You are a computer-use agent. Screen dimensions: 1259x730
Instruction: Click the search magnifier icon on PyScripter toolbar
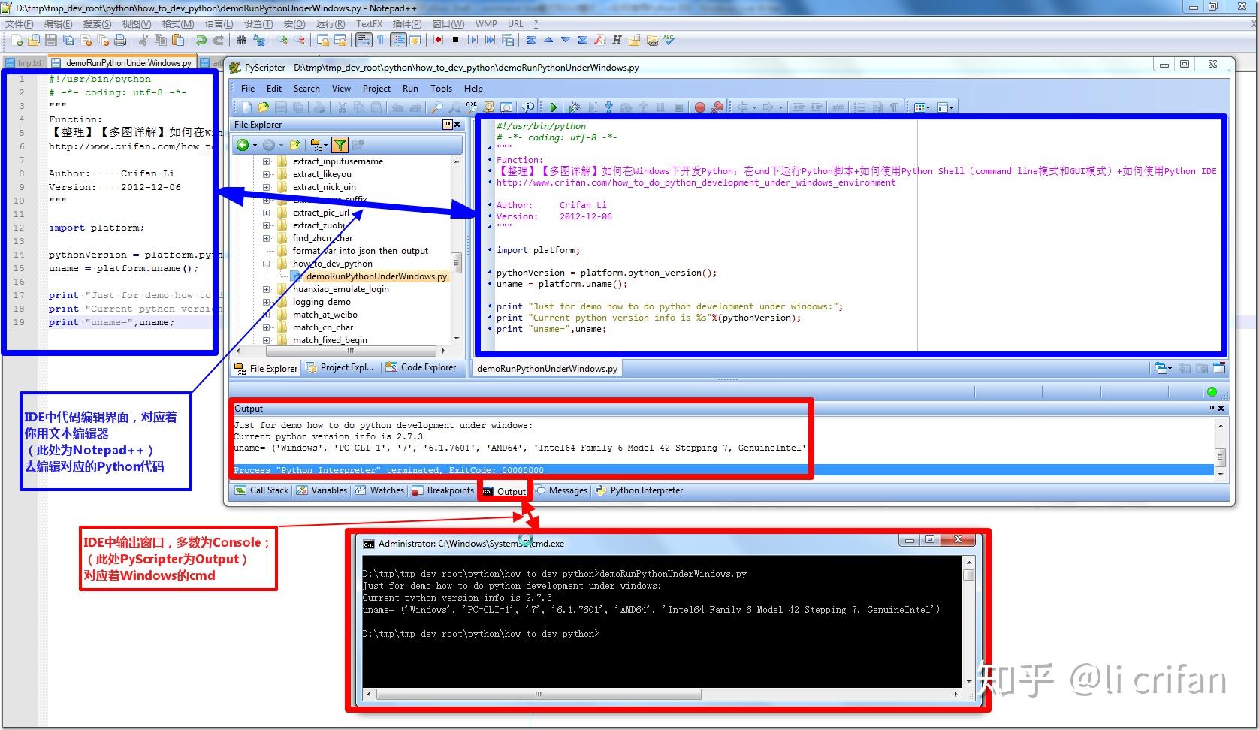[x=437, y=107]
